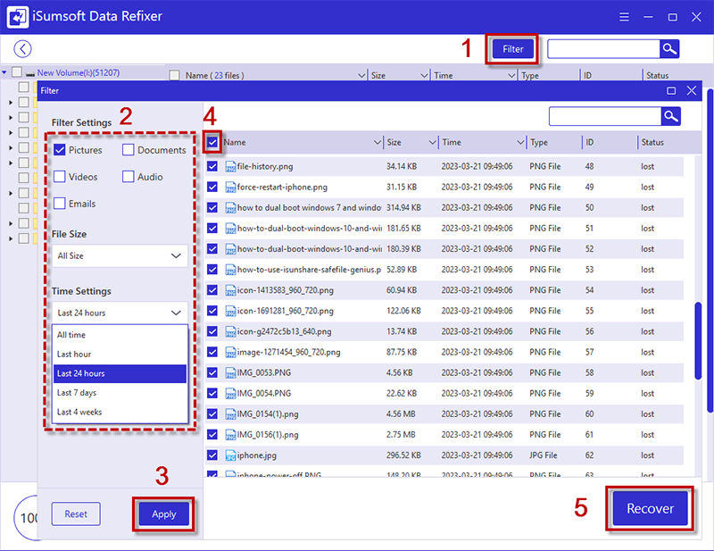Click the drive icon beside New Volume(I:)
The height and width of the screenshot is (551, 714).
tap(30, 73)
